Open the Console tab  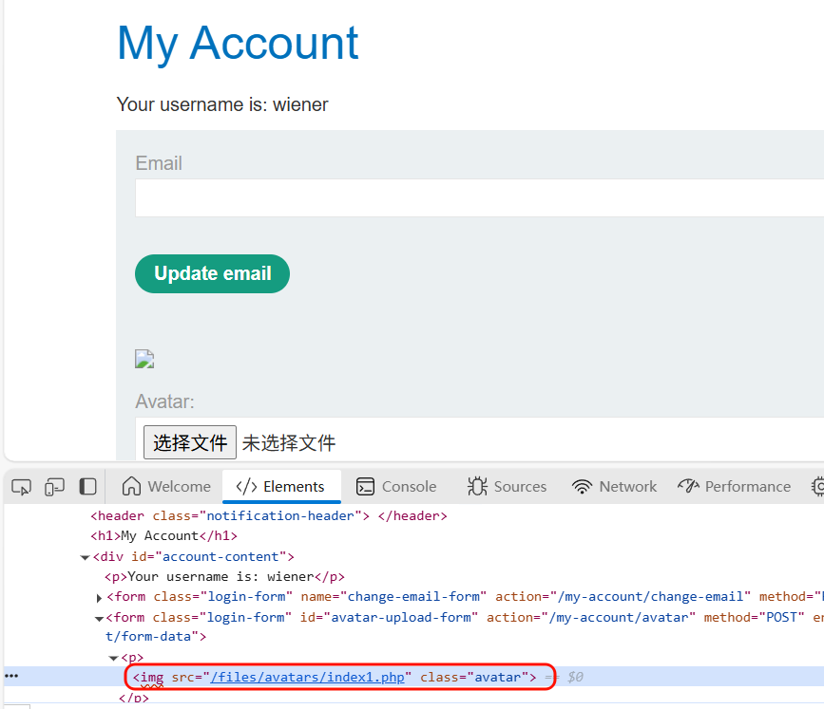(x=396, y=487)
